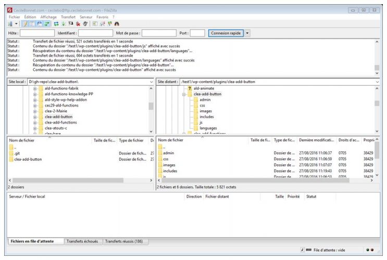Select the admin folder in remote tree
Screen dimensions: 387x260
[x=205, y=100]
